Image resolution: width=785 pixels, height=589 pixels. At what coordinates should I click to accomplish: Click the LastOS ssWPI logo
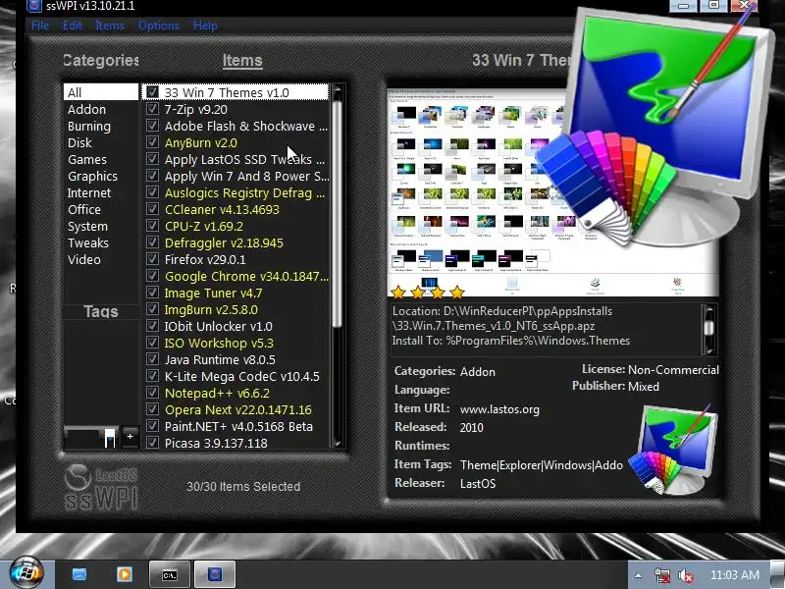pyautogui.click(x=101, y=487)
